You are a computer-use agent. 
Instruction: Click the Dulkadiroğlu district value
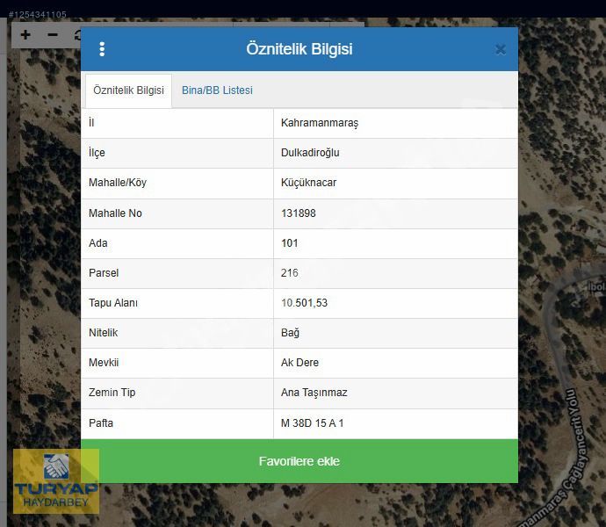[x=310, y=153]
